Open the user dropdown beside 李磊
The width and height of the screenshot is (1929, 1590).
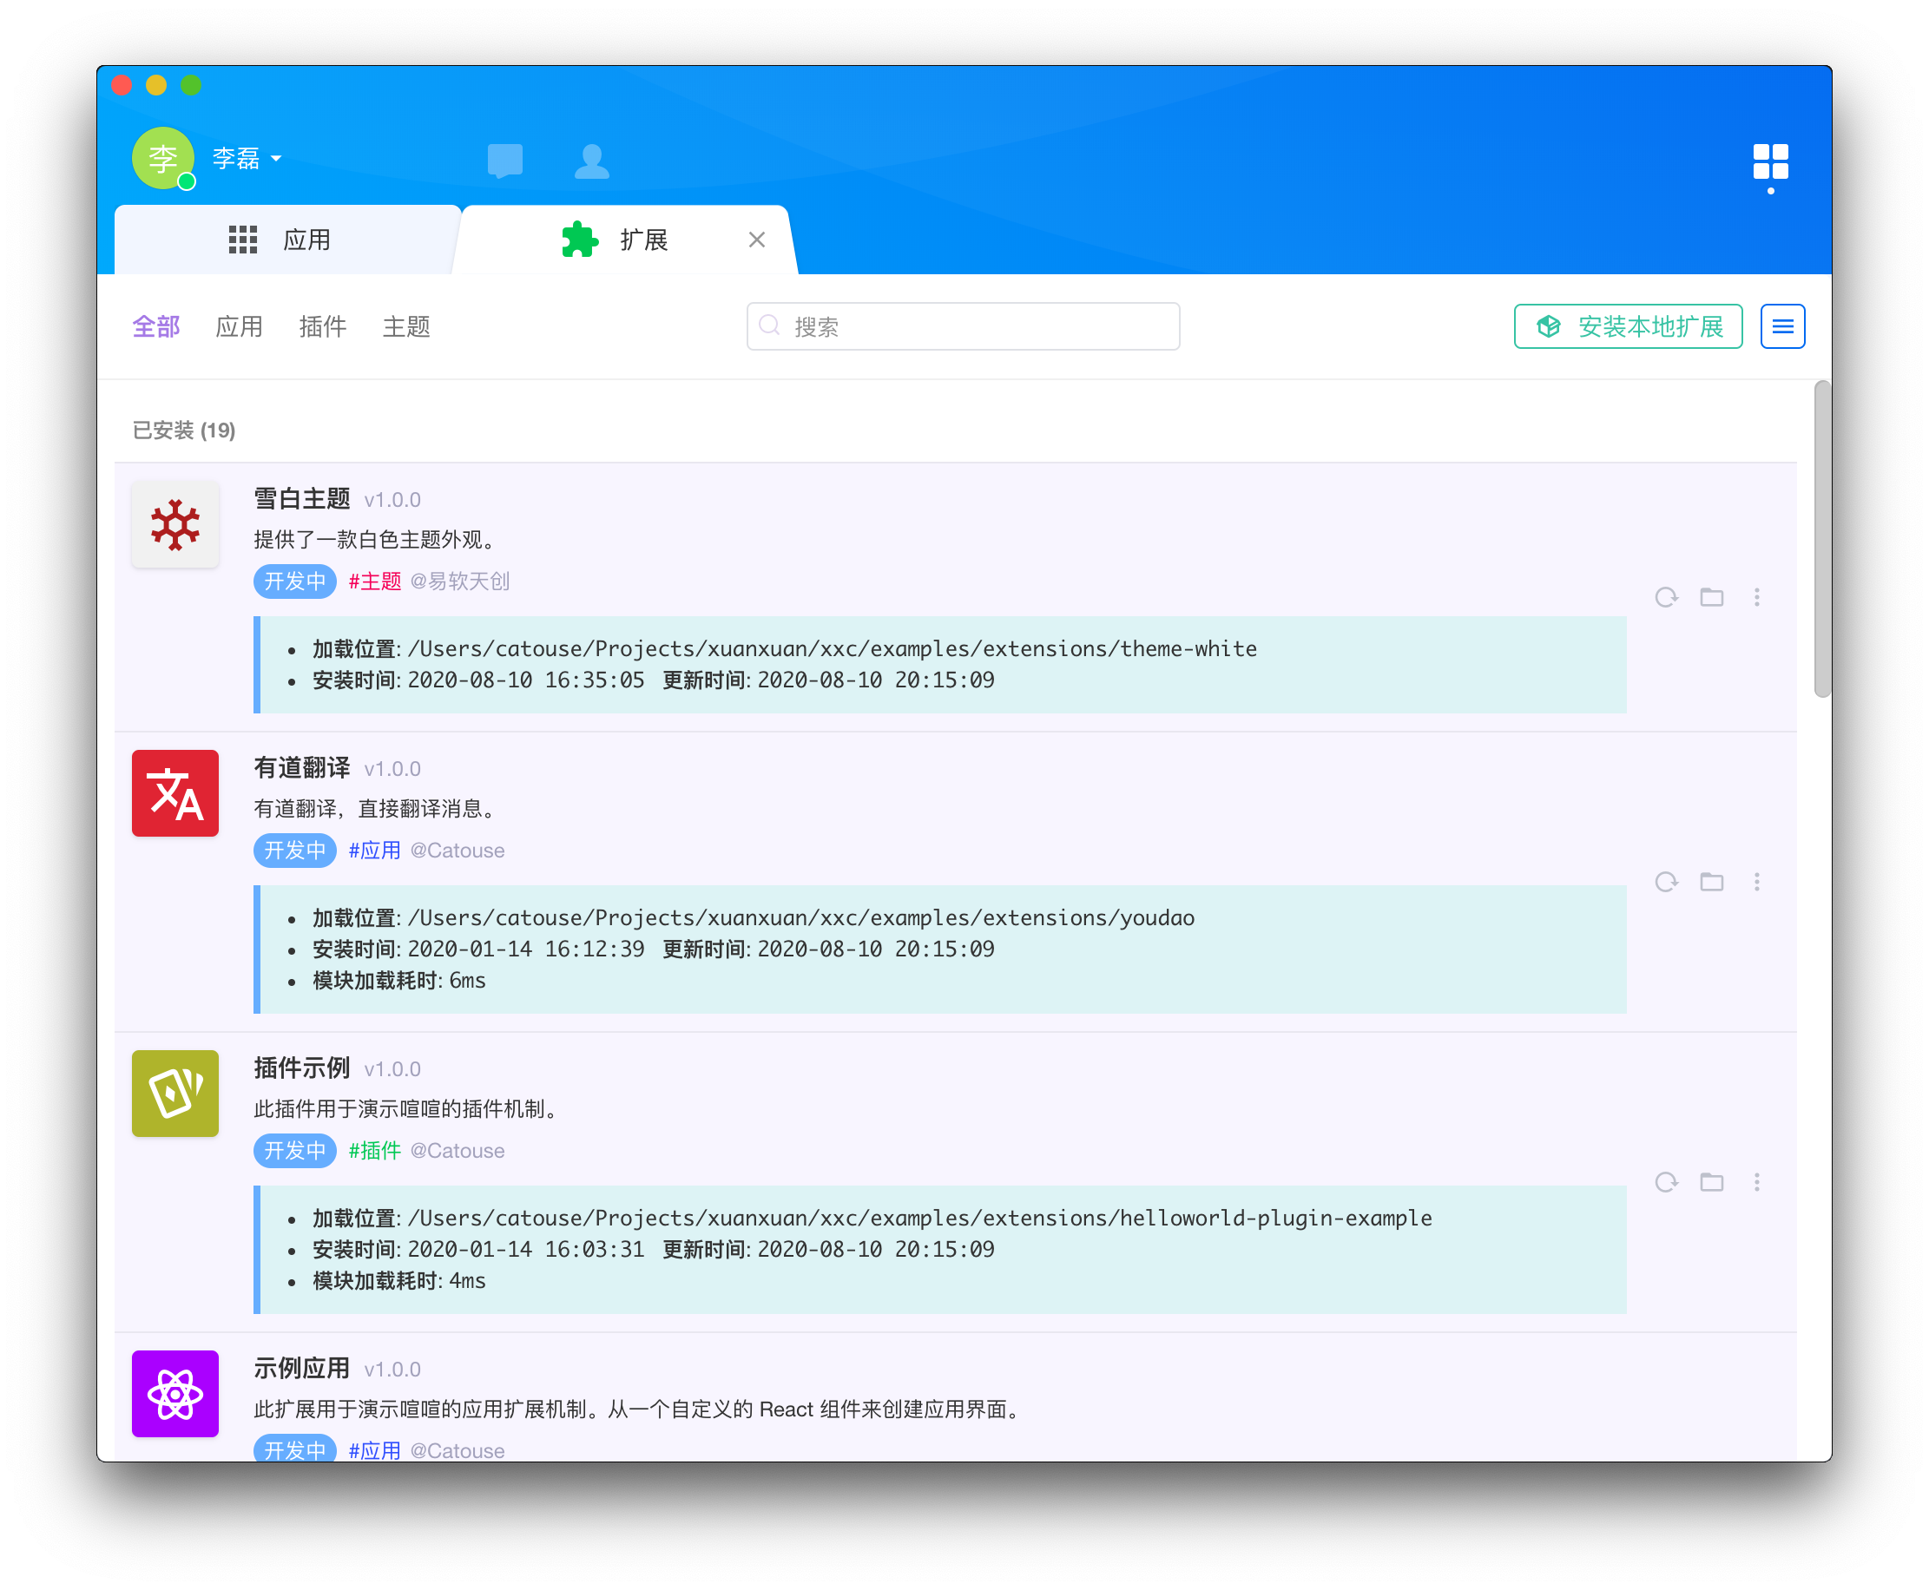point(276,159)
